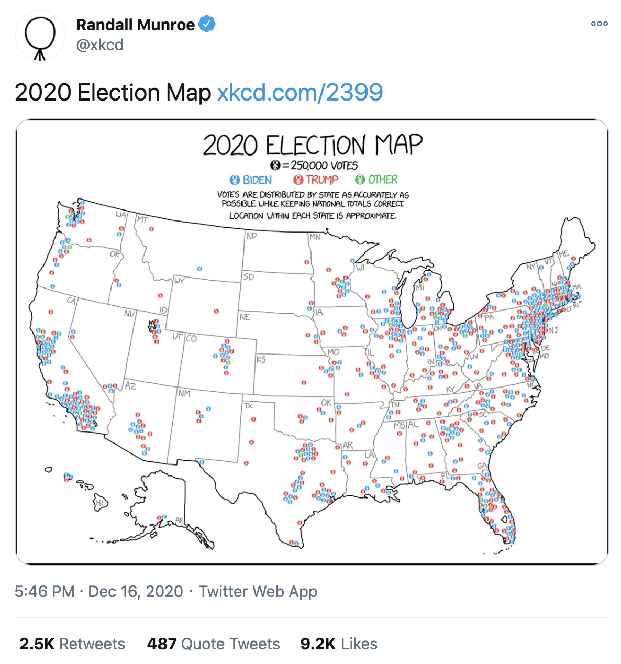
Task: Show the 9.2K Likes list
Action: click(339, 644)
